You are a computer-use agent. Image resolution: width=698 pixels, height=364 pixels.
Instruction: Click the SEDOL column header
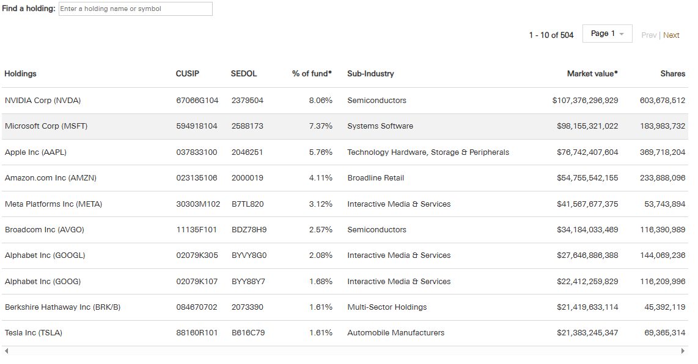(x=243, y=74)
